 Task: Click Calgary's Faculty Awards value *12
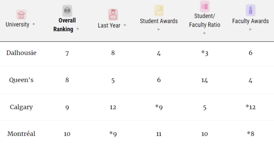pos(251,107)
